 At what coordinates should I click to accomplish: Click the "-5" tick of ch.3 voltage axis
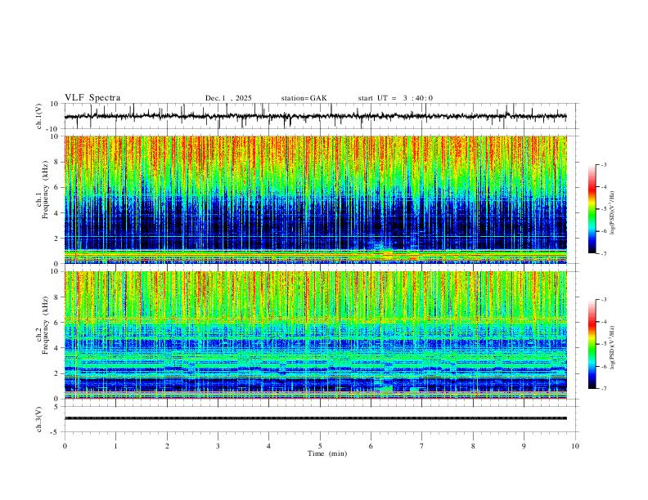pos(56,432)
